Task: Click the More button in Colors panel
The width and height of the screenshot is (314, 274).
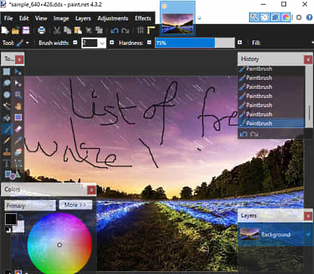Action: [75, 205]
